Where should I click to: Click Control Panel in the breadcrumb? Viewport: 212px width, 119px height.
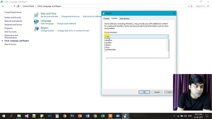tap(28, 6)
